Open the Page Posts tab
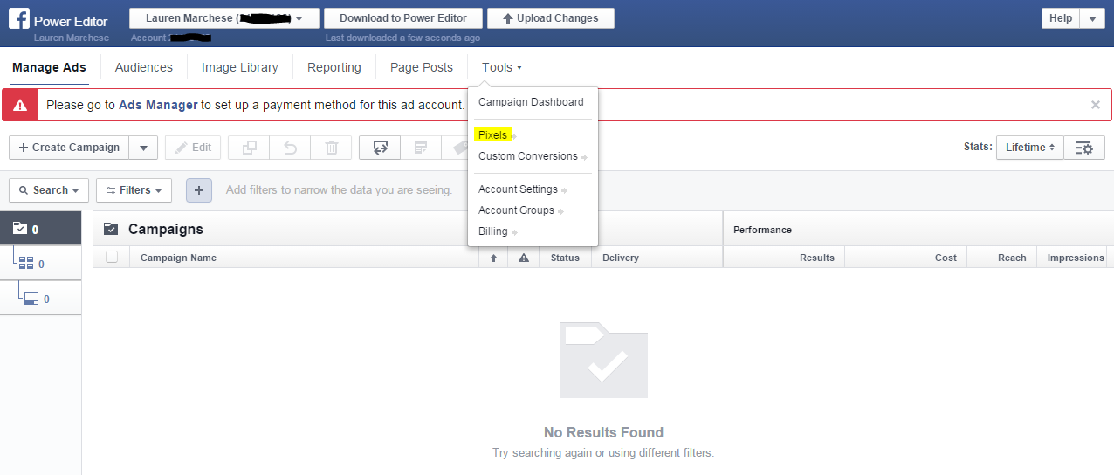The image size is (1114, 475). (422, 67)
